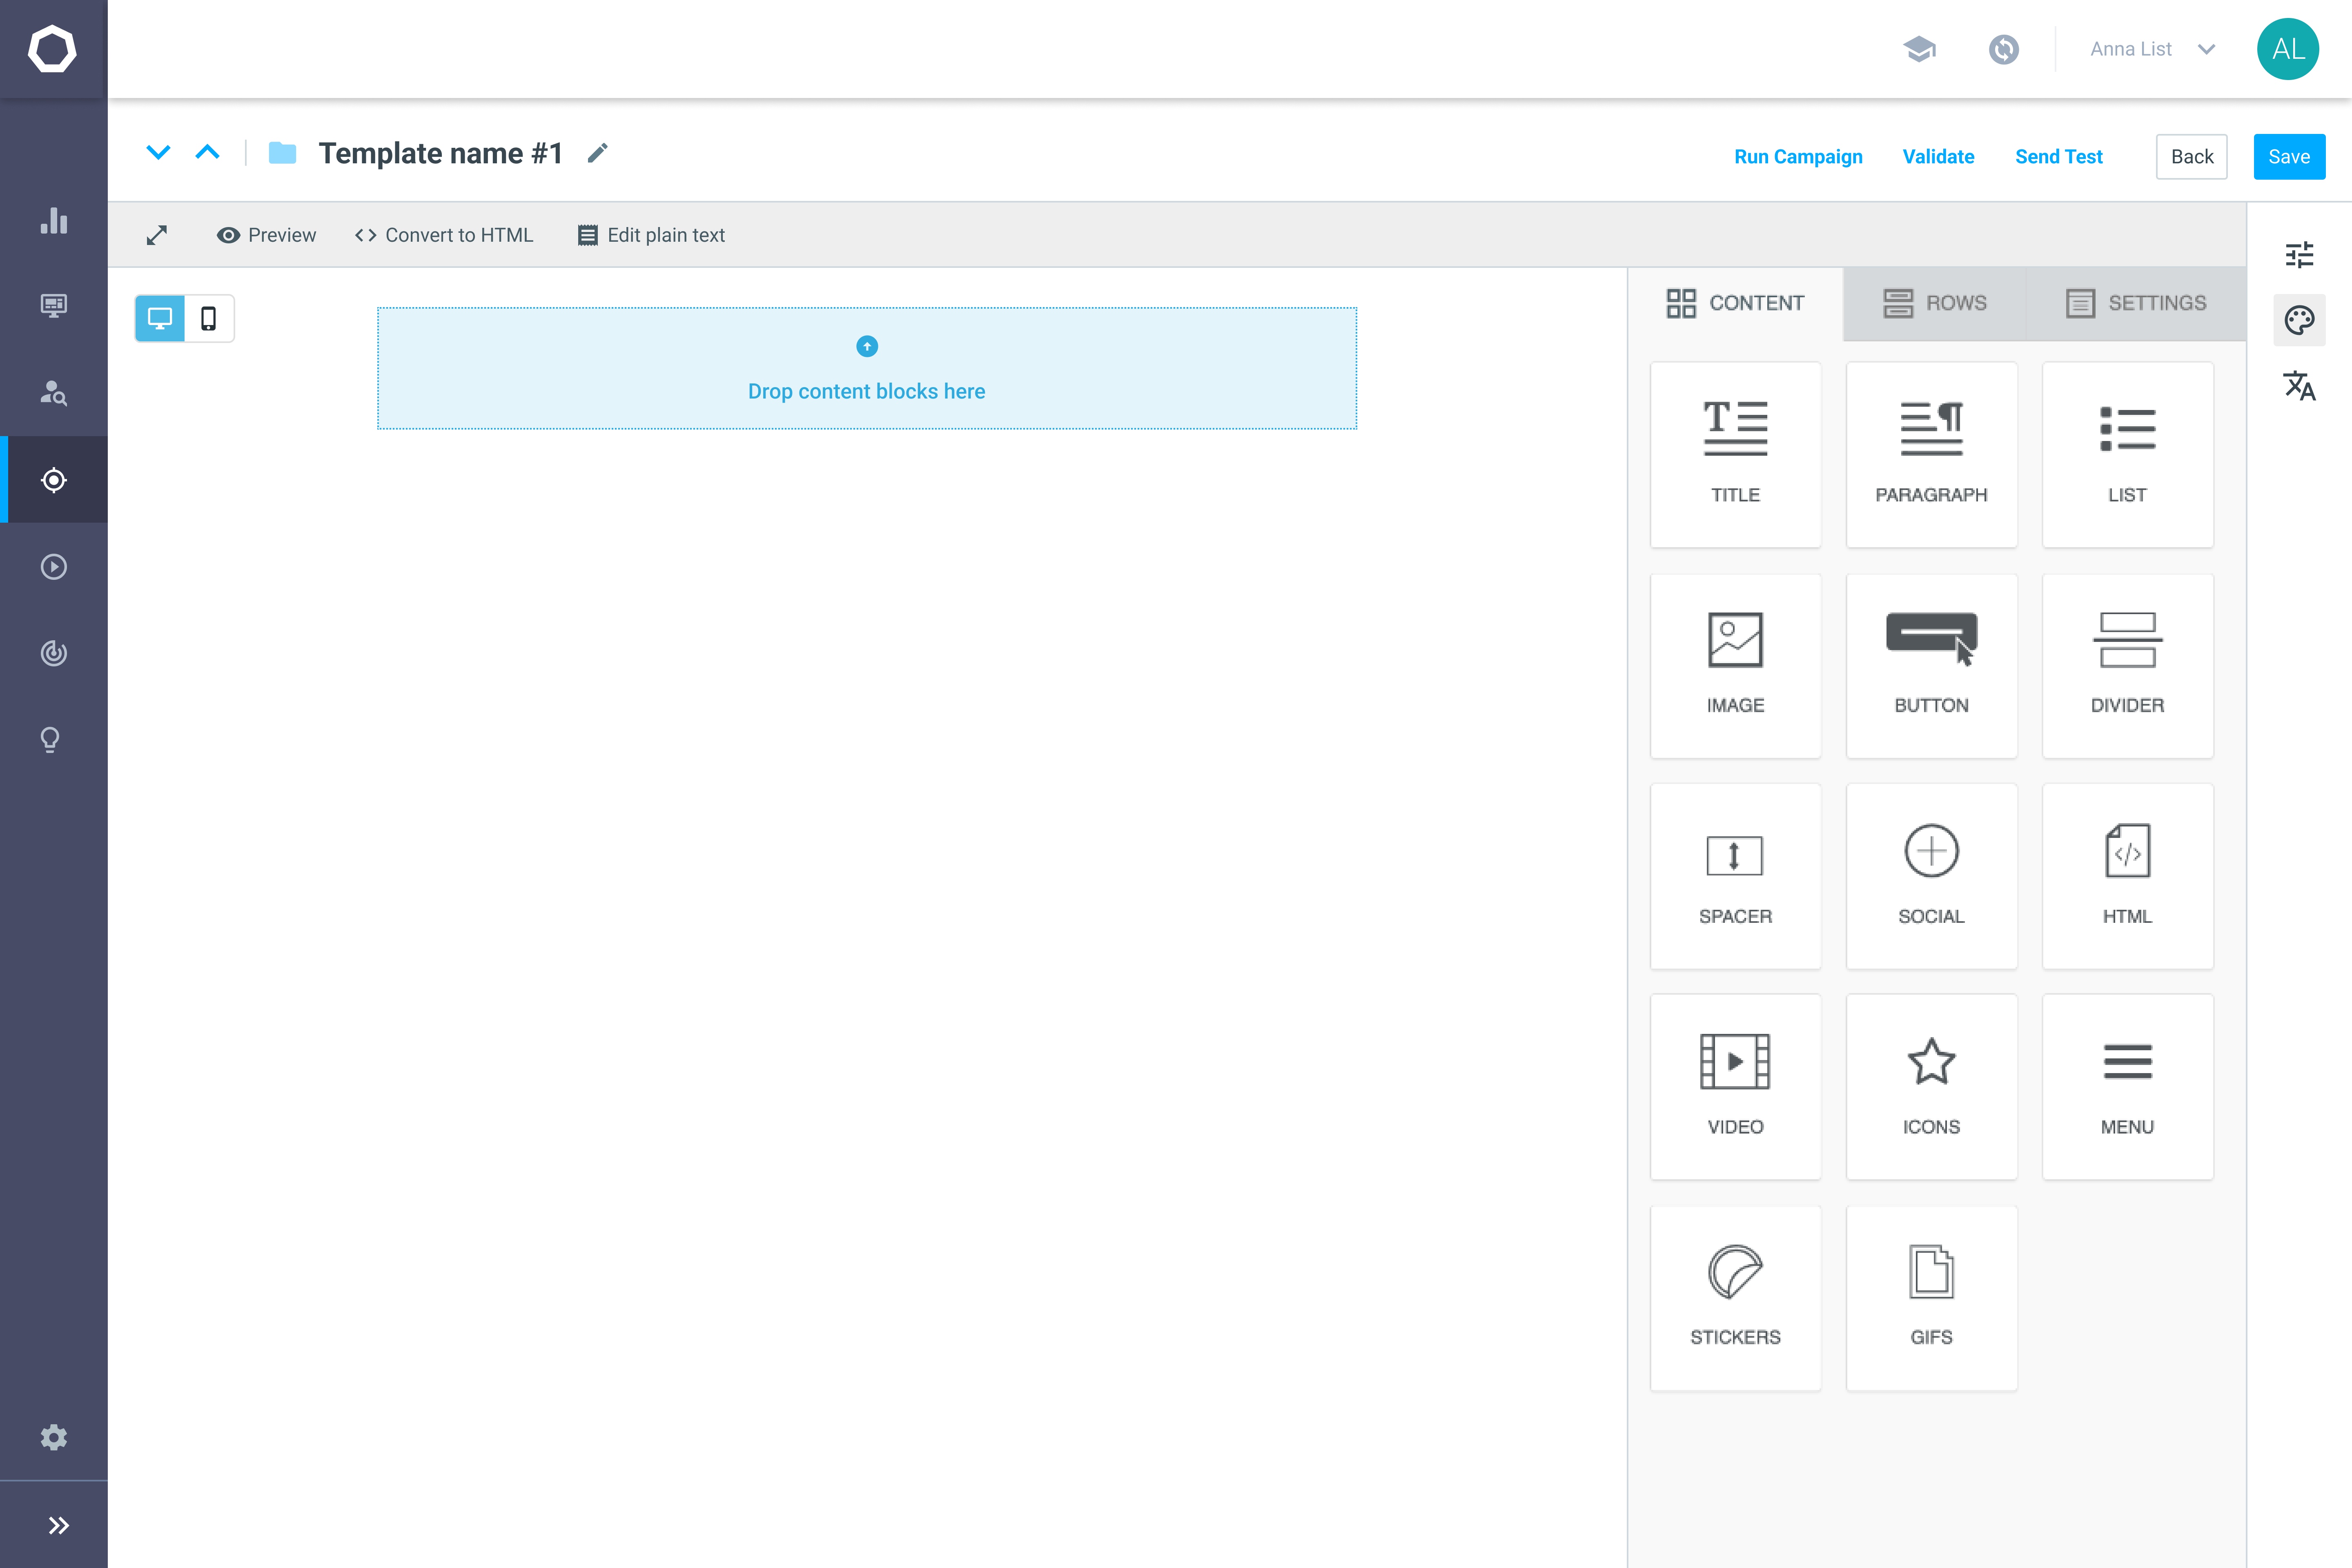The image size is (2352, 1568).
Task: Select the SPACER content block
Action: pos(1735,876)
